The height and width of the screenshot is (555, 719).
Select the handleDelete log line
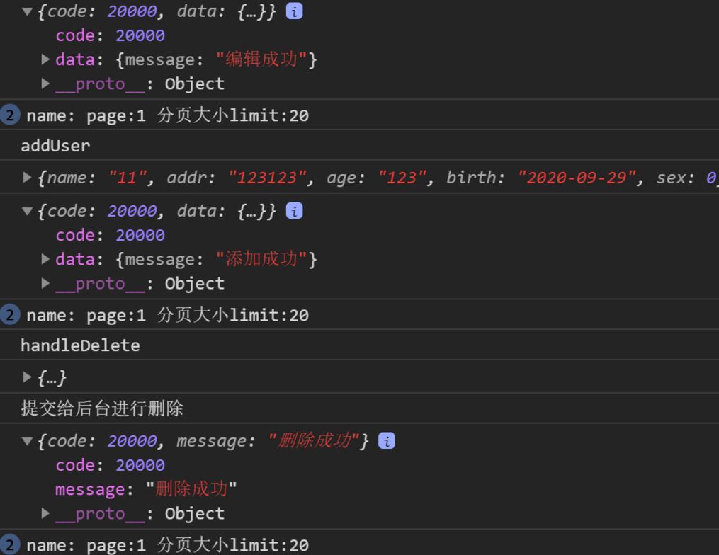80,345
